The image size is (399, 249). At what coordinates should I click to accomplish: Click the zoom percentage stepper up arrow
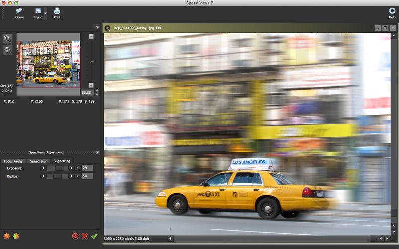(96, 91)
